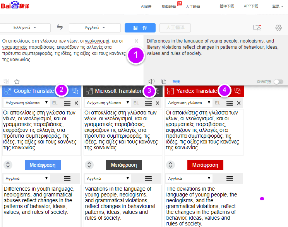Click the Google English output text
The height and width of the screenshot is (227, 288).
coord(39,200)
